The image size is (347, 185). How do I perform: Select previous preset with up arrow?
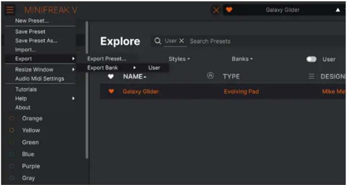tap(338, 10)
